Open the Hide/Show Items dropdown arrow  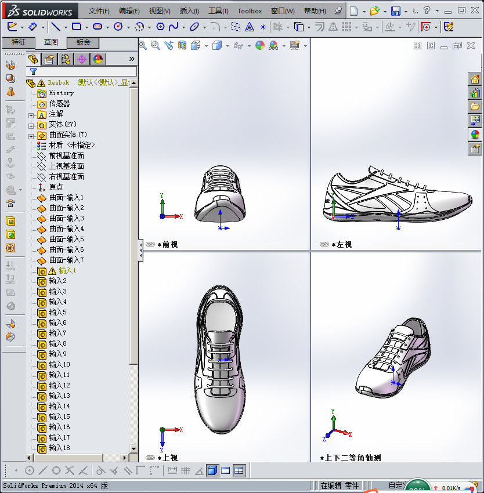point(249,46)
